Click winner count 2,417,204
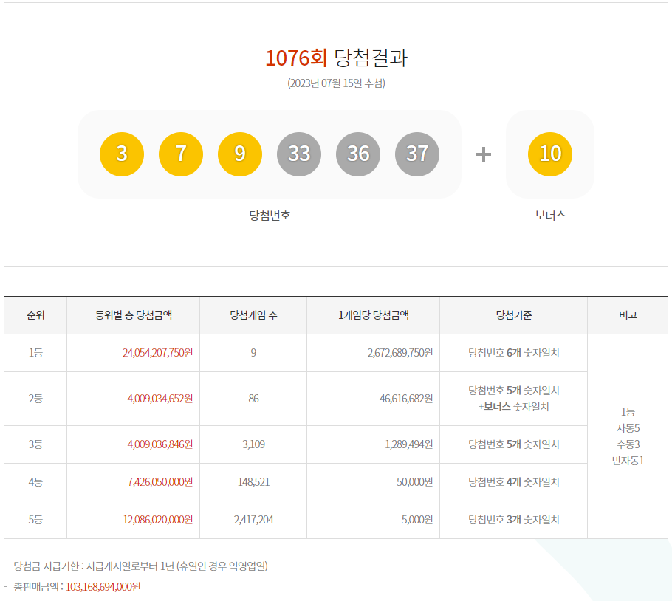This screenshot has height=601, width=672. point(253,520)
